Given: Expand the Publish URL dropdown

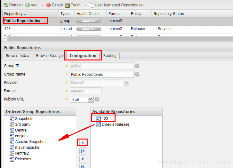Looking at the screenshot, I should click(x=91, y=99).
